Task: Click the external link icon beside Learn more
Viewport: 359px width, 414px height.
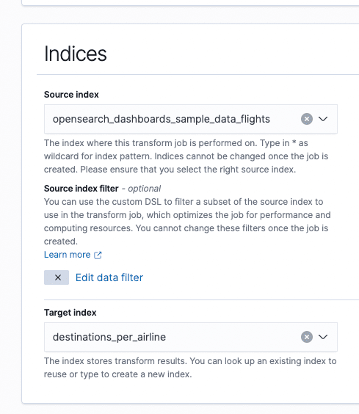Action: (x=98, y=255)
